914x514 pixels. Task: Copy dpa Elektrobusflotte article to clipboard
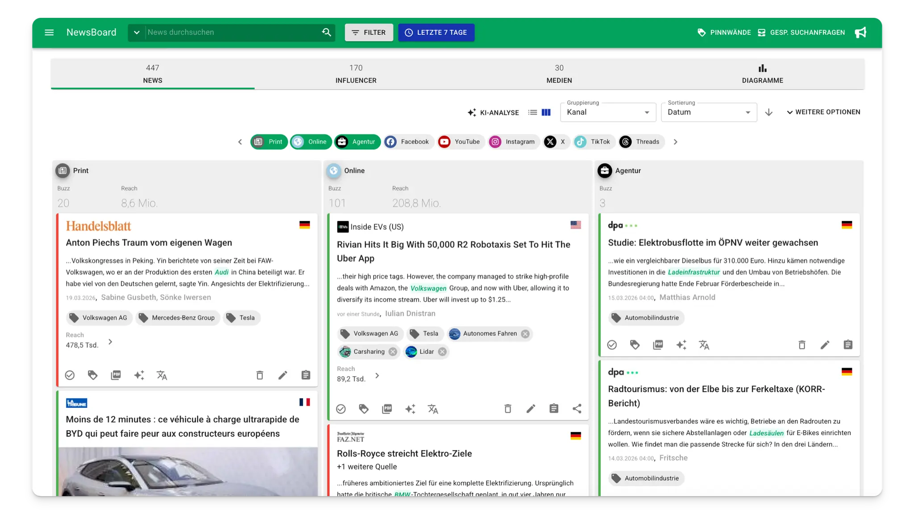(x=848, y=344)
